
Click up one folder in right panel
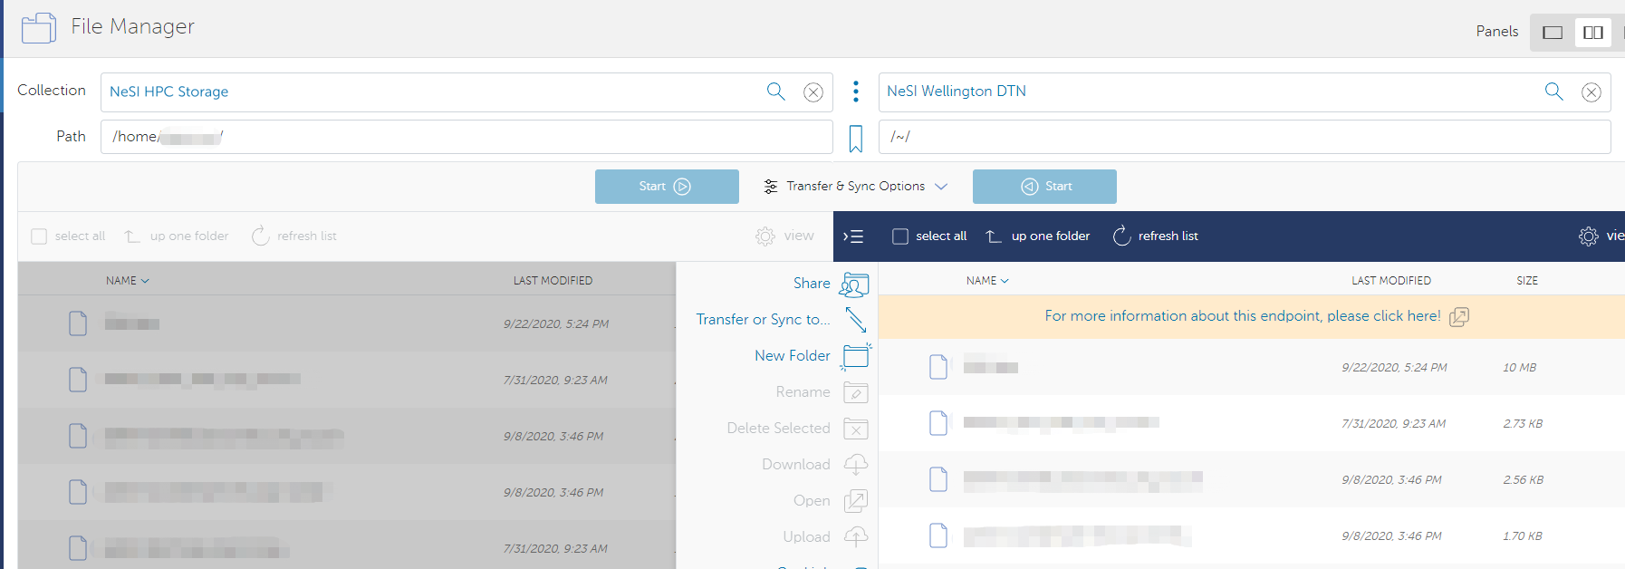(1038, 236)
